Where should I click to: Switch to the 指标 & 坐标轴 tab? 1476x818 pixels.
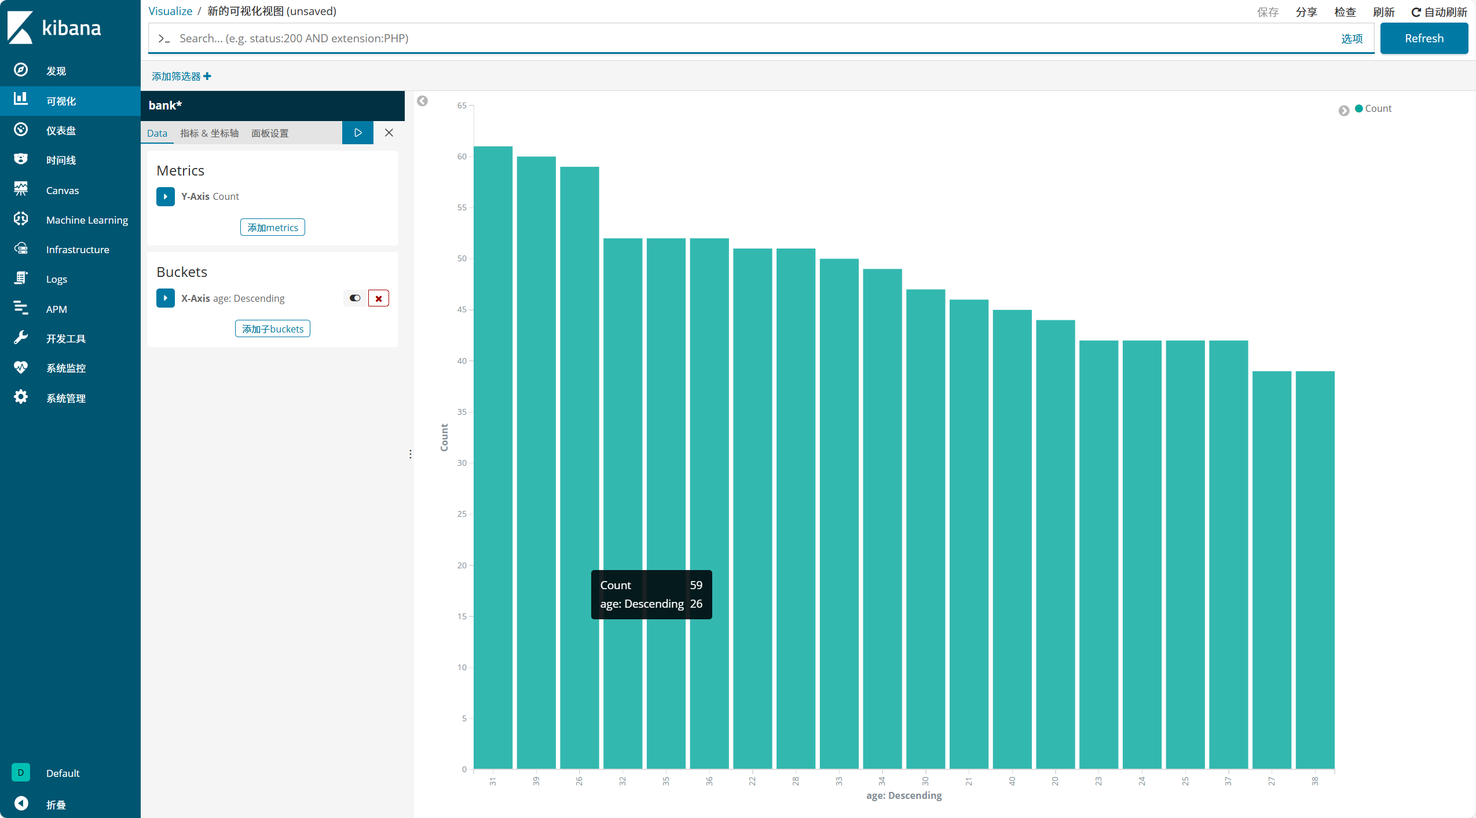click(209, 133)
